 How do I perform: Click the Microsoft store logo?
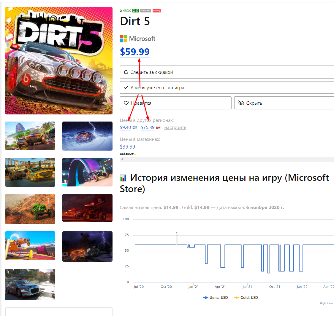pyautogui.click(x=137, y=39)
